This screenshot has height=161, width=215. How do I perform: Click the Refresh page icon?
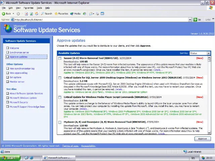(31, 14)
